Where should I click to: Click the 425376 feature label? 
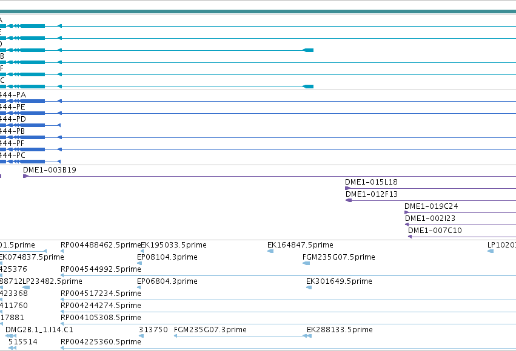13,269
